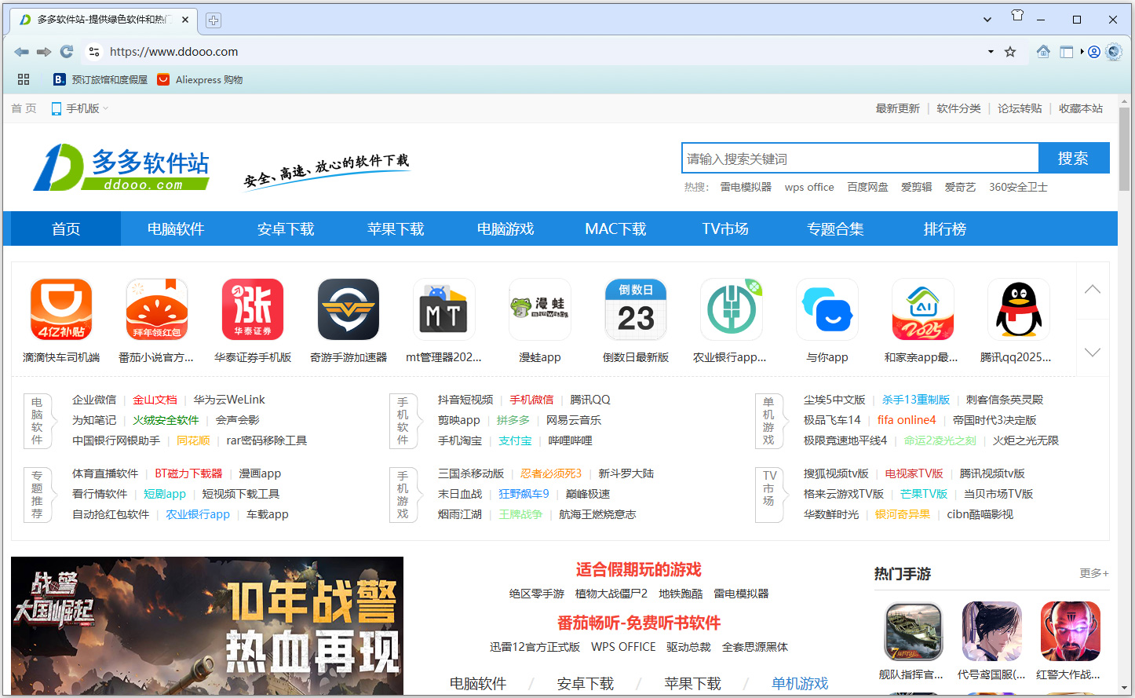
Task: Click the 农业银行app icon
Action: click(x=731, y=309)
